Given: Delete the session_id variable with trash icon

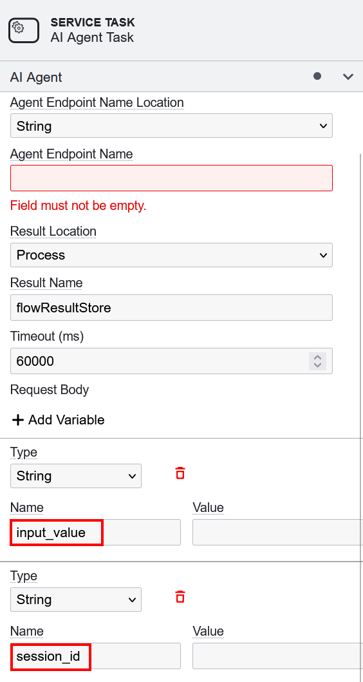Looking at the screenshot, I should (x=180, y=597).
